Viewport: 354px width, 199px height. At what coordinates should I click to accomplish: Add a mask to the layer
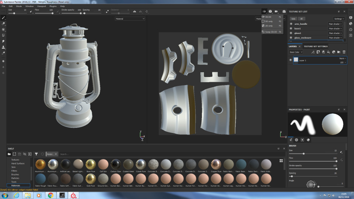[x=318, y=52]
